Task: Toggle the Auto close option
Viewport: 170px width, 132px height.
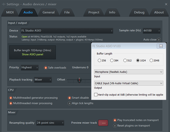Action: 159,39
